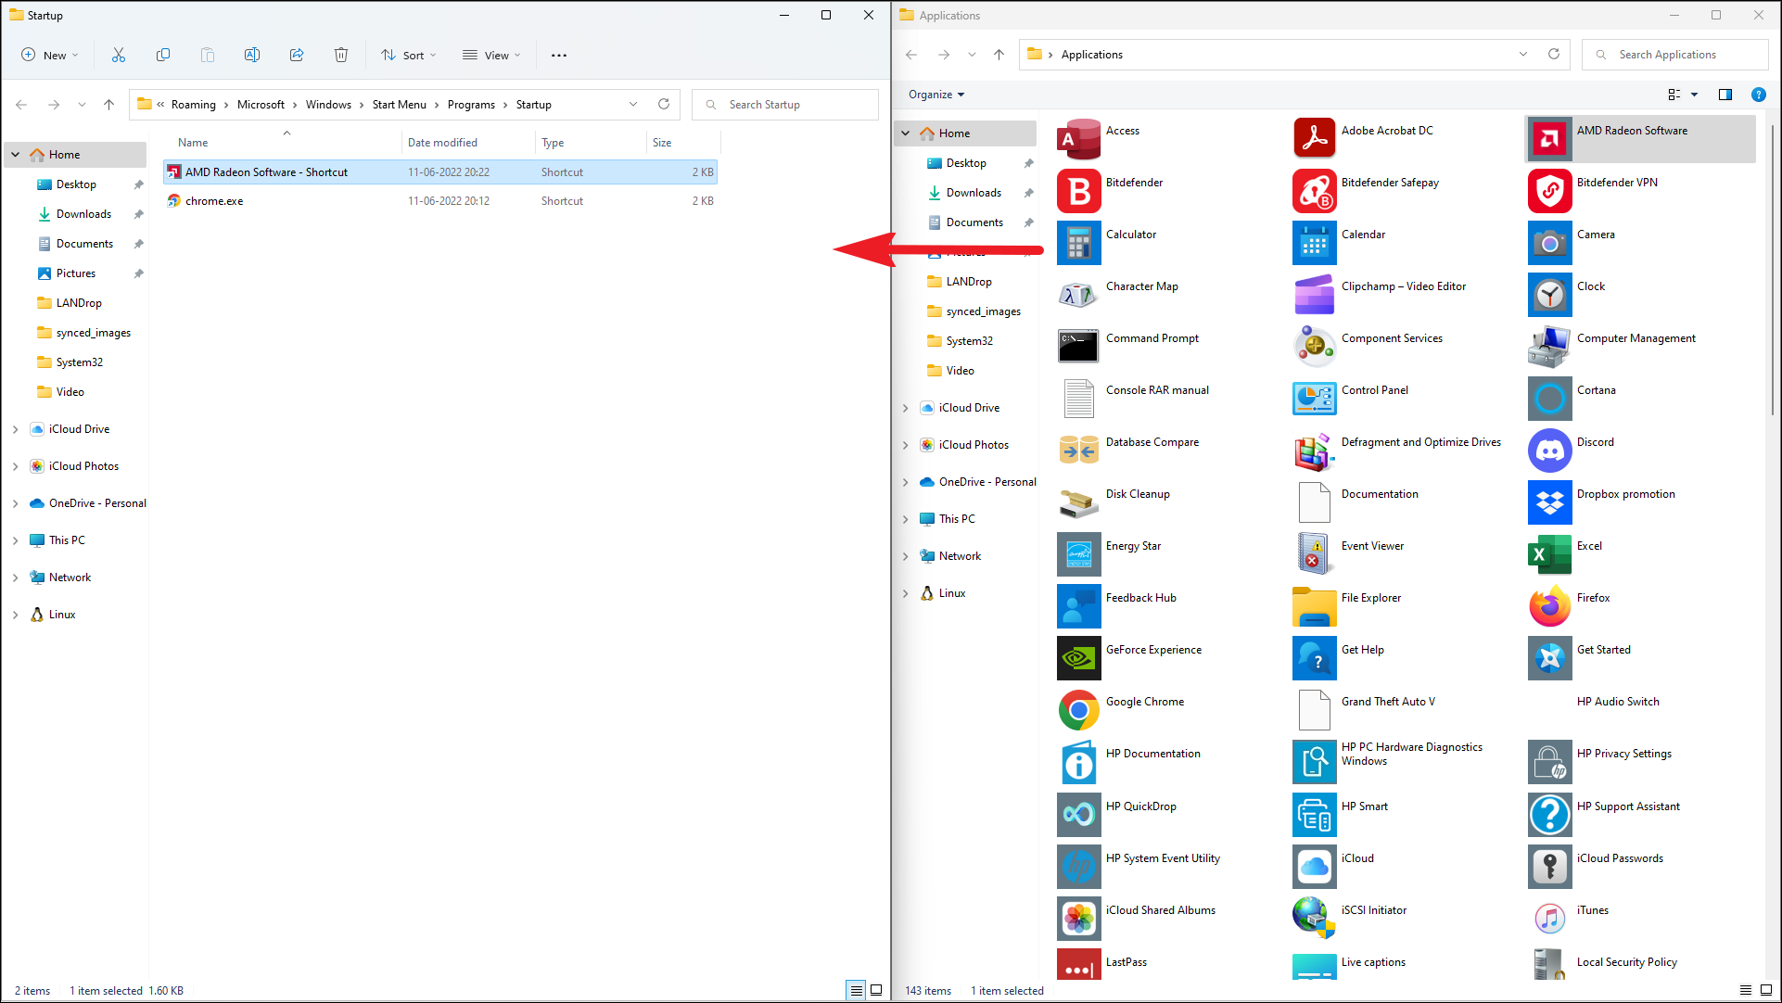Image resolution: width=1782 pixels, height=1003 pixels.
Task: Open the New dropdown in Startup toolbar
Action: (50, 56)
